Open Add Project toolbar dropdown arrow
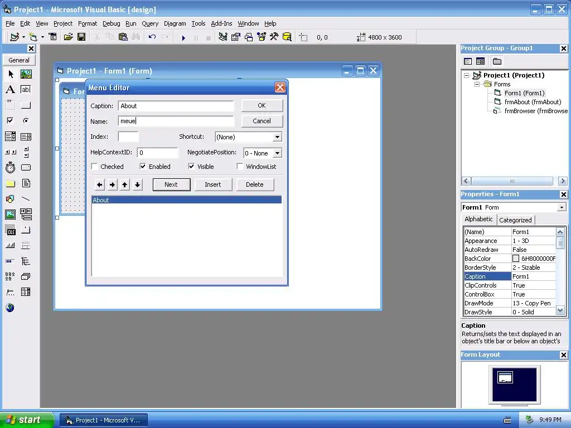This screenshot has width=571, height=428. pyautogui.click(x=23, y=37)
